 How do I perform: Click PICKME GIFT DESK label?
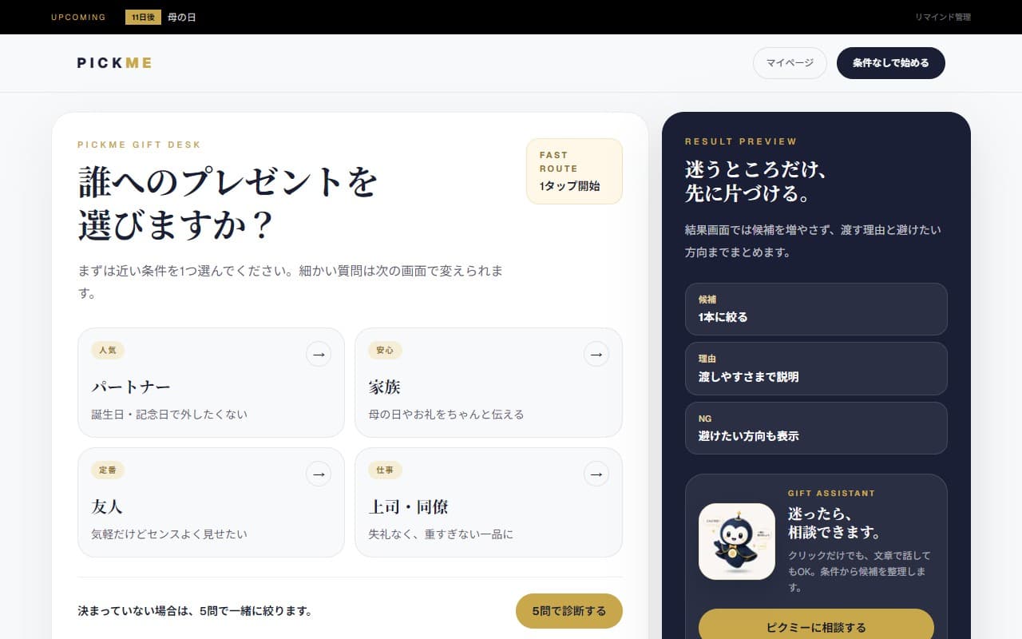click(140, 145)
